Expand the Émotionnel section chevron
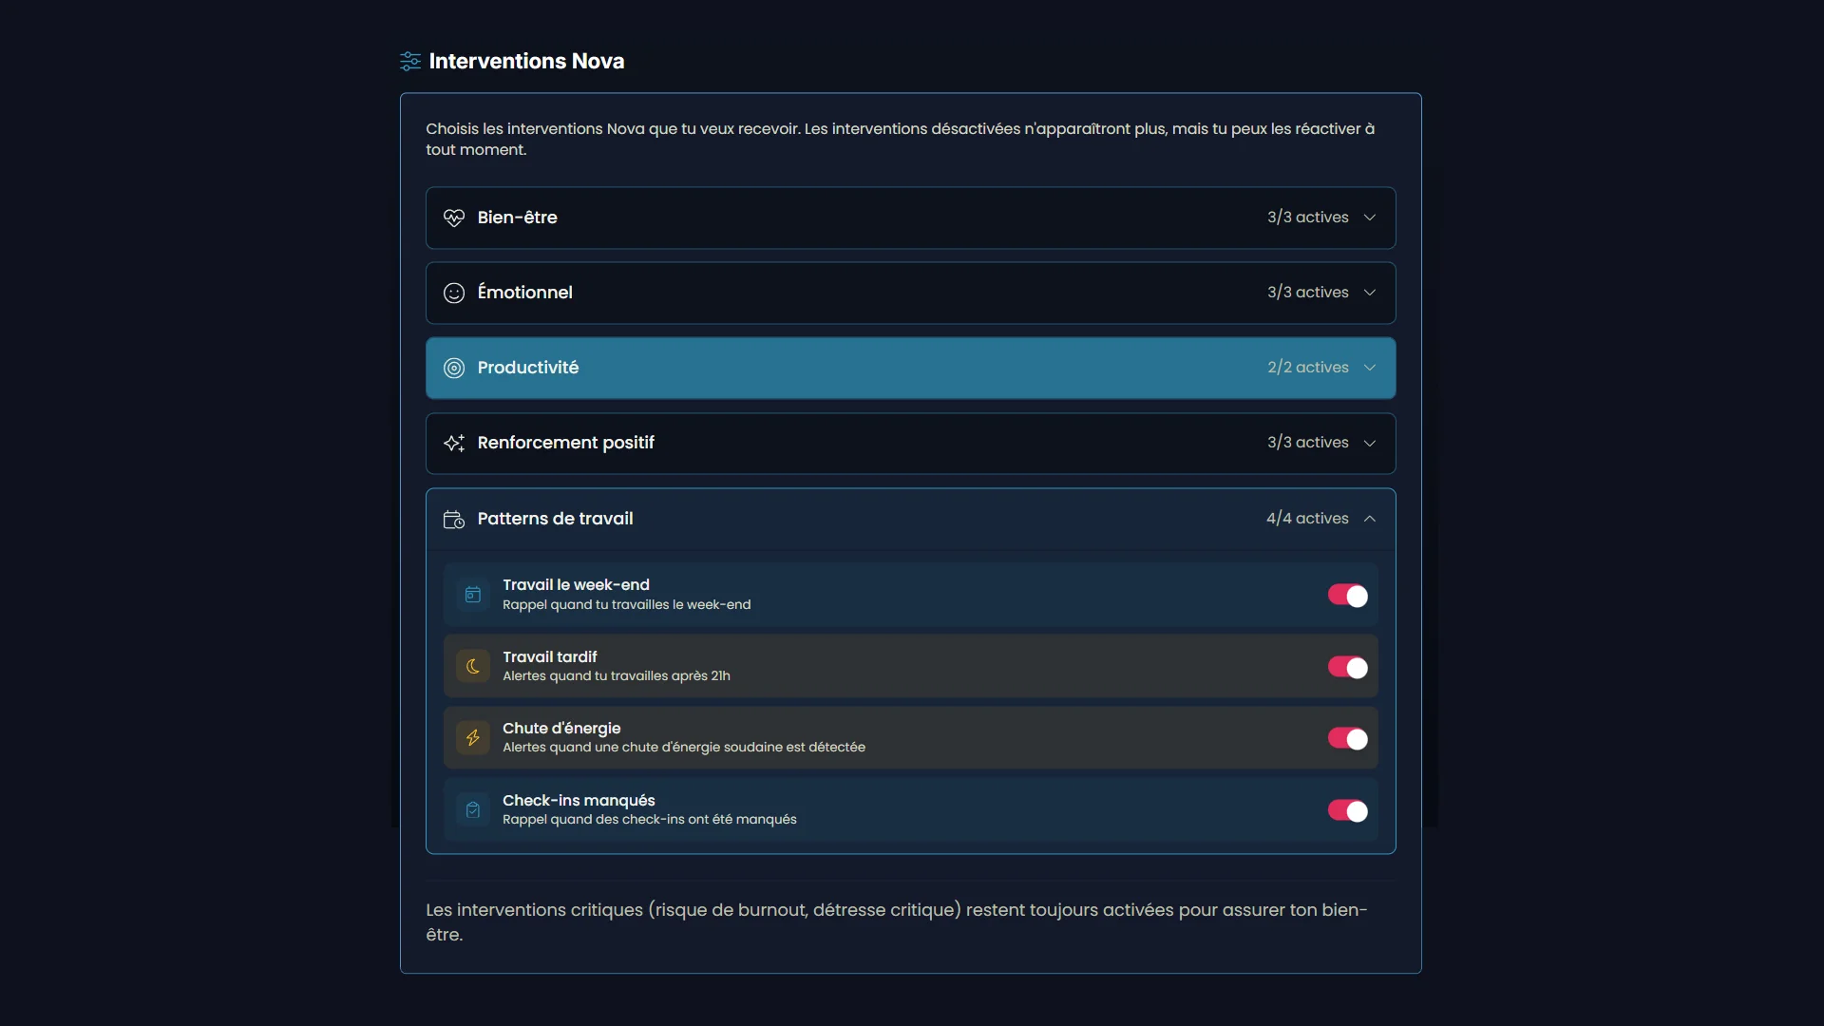 point(1369,293)
